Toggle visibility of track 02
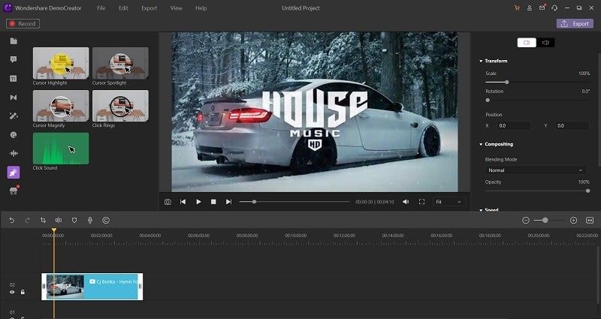The image size is (601, 319). click(x=12, y=292)
